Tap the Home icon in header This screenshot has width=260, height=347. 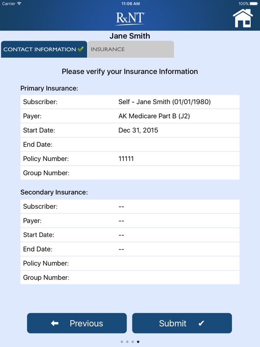tap(242, 18)
